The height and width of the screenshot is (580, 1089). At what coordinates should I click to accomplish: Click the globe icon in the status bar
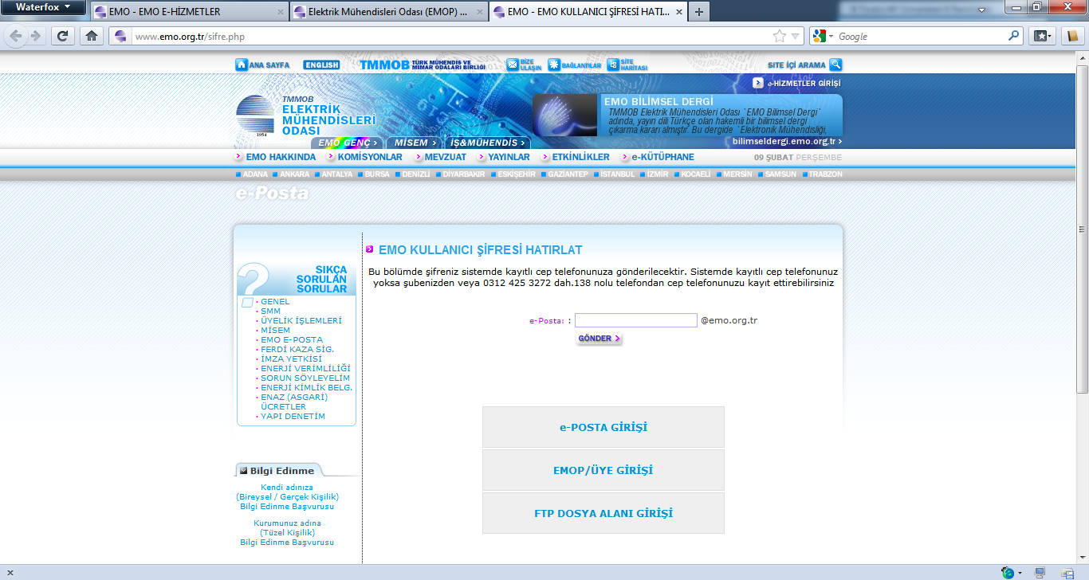[1008, 573]
